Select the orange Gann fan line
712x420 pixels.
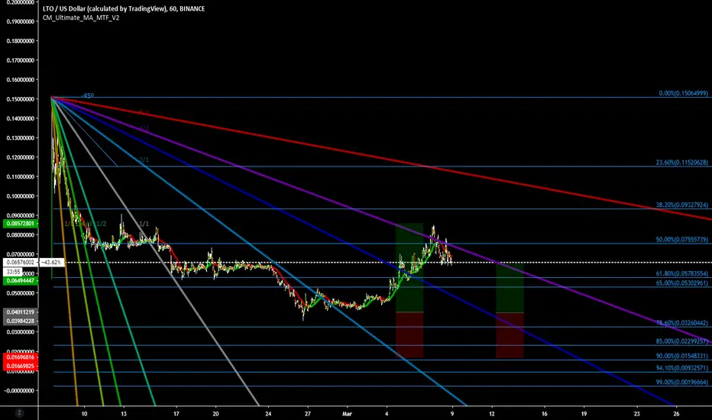64,250
